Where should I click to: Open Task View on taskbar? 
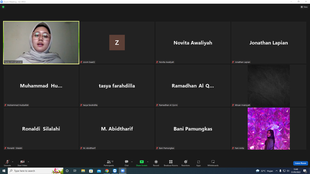coord(75,171)
